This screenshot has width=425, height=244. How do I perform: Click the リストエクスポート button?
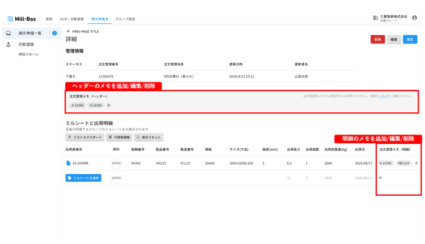pos(85,138)
